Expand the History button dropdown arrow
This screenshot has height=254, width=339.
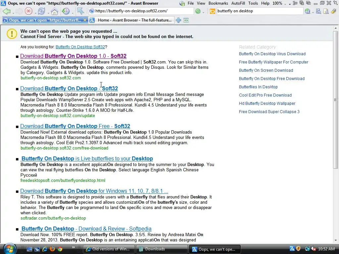point(73,13)
